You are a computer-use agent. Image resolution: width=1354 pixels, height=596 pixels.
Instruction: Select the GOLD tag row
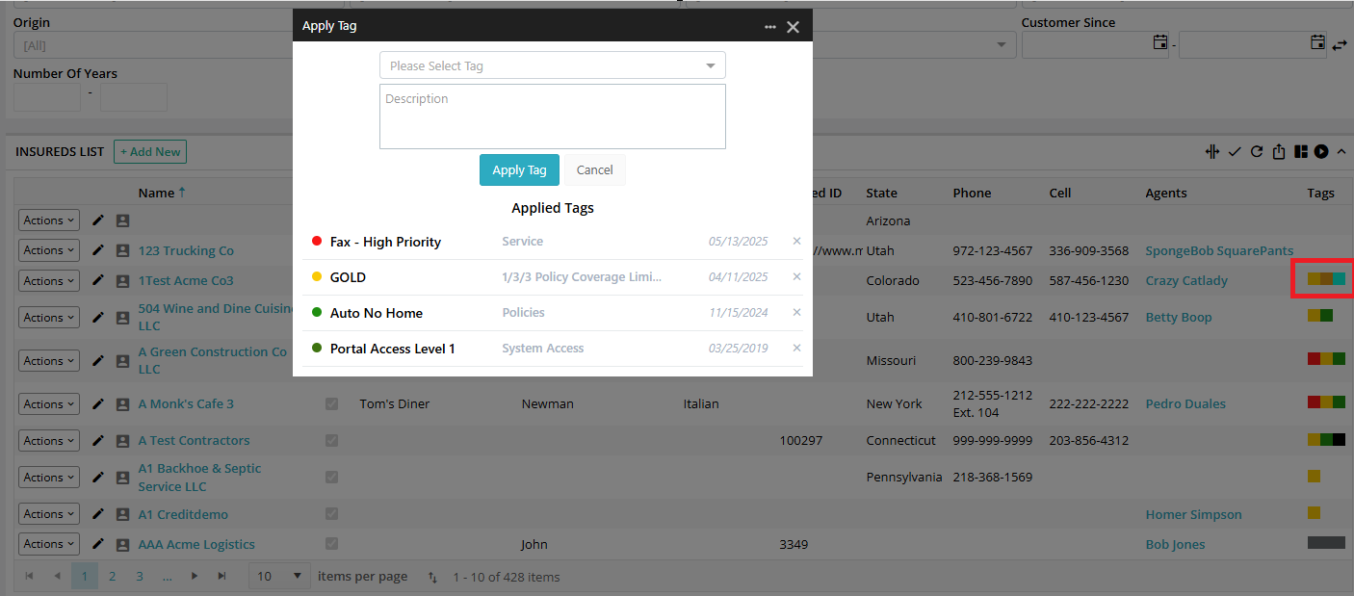tap(553, 277)
